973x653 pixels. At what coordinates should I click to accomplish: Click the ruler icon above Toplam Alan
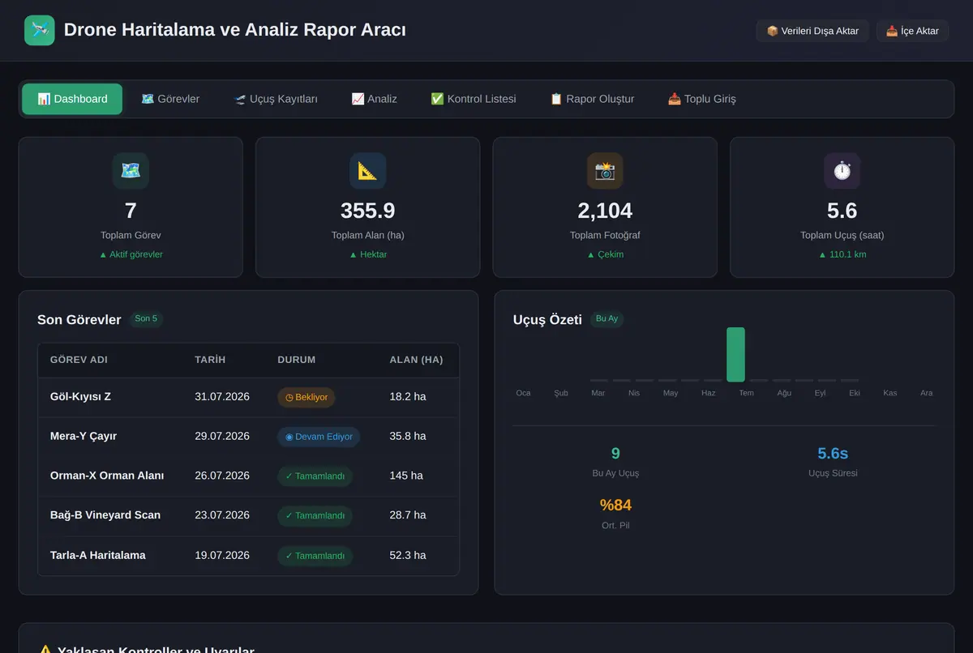(368, 171)
